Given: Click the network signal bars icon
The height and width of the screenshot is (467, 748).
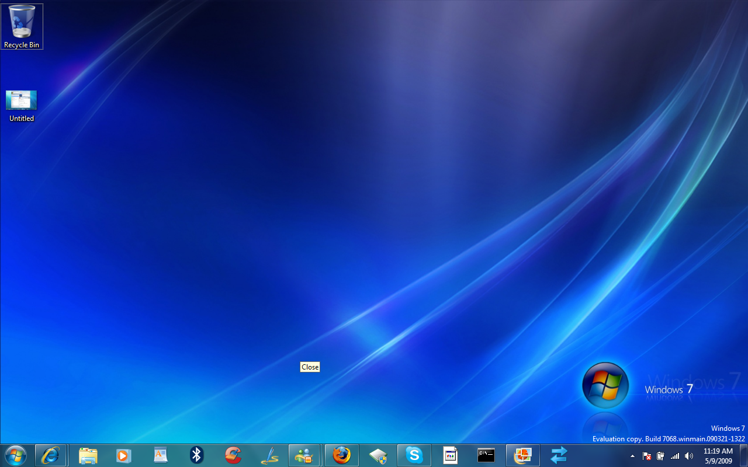Looking at the screenshot, I should 675,456.
